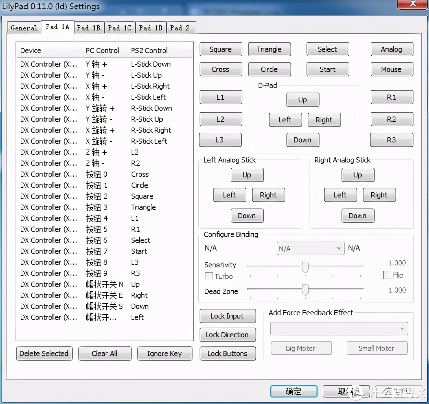The height and width of the screenshot is (404, 429).
Task: Click Right Analog Stick Right button
Action: (x=379, y=195)
